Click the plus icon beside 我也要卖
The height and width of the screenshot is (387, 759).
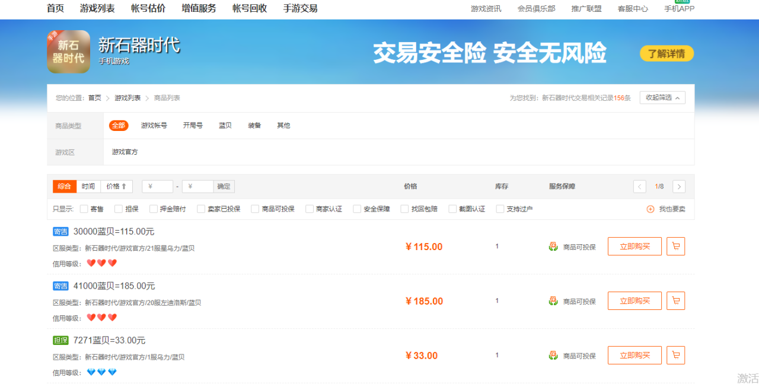(x=650, y=209)
